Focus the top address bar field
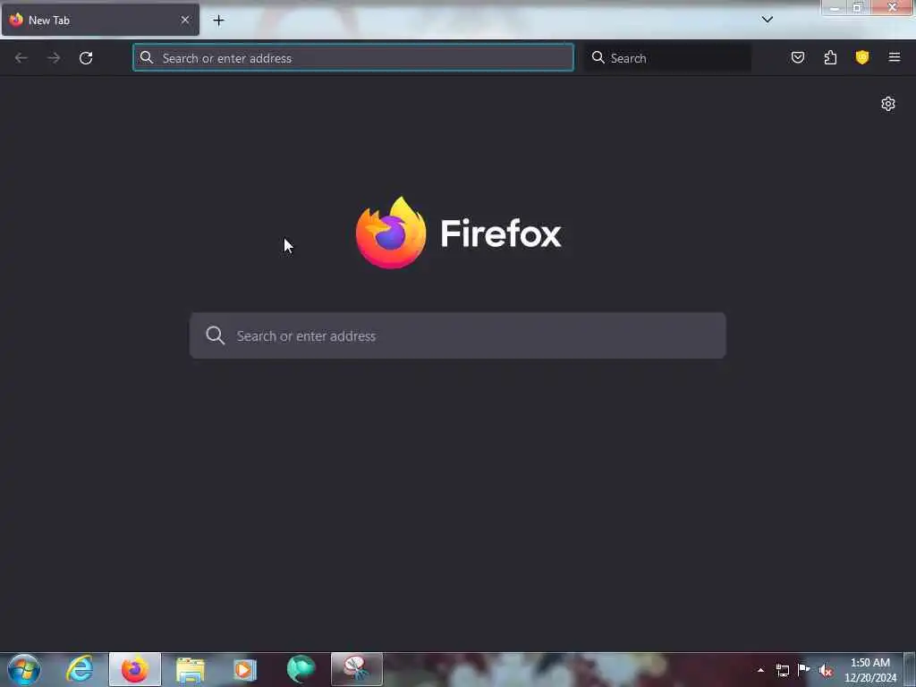Viewport: 916px width, 687px height. point(353,58)
